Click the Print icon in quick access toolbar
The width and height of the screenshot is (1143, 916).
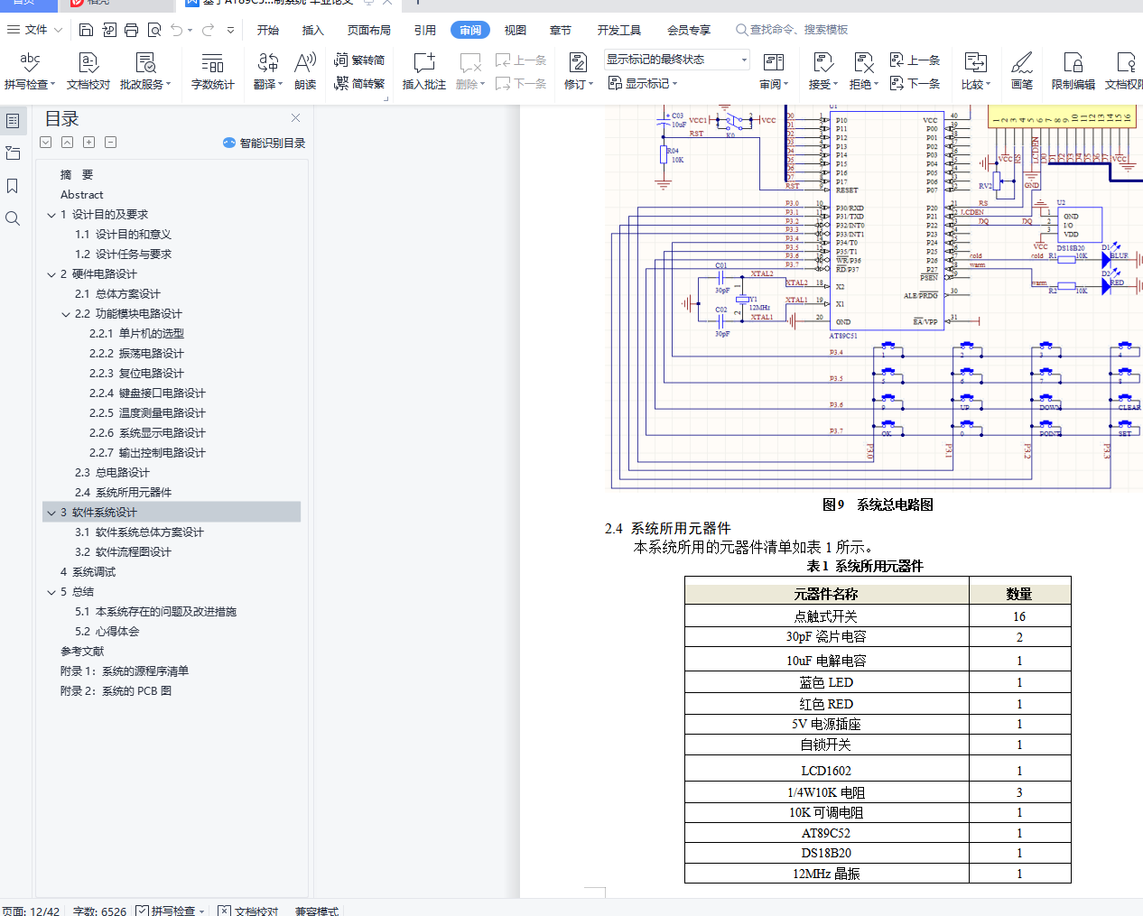(131, 30)
